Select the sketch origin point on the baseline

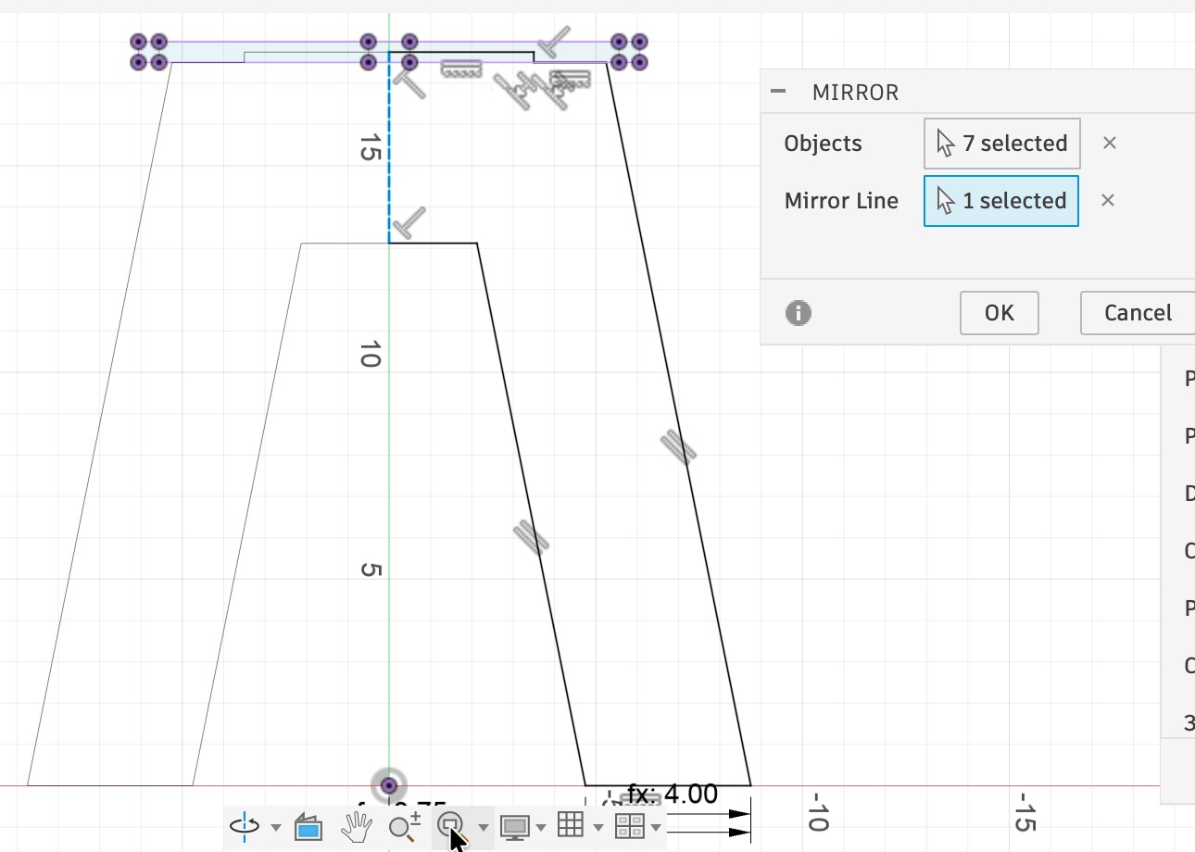(389, 784)
